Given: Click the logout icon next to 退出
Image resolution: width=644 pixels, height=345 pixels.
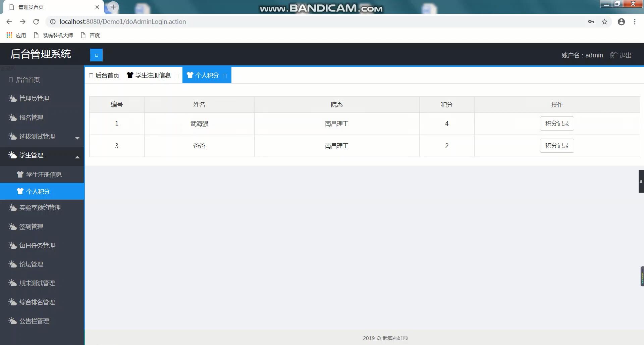Looking at the screenshot, I should [x=613, y=55].
